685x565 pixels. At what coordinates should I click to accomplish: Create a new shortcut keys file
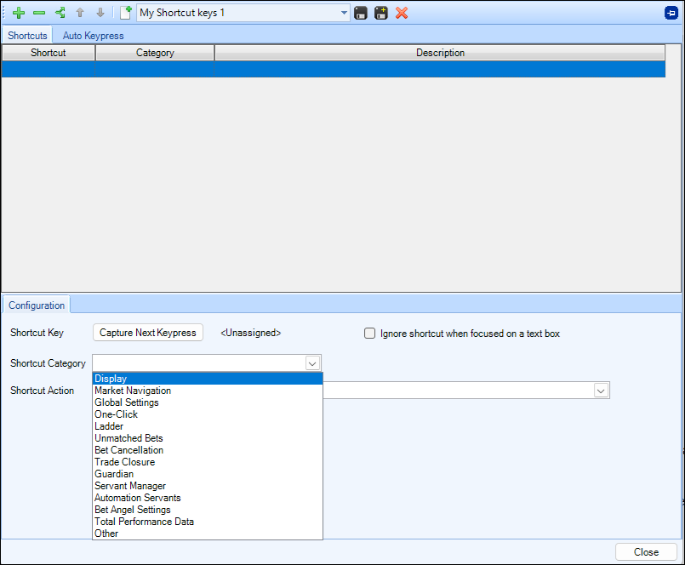125,13
